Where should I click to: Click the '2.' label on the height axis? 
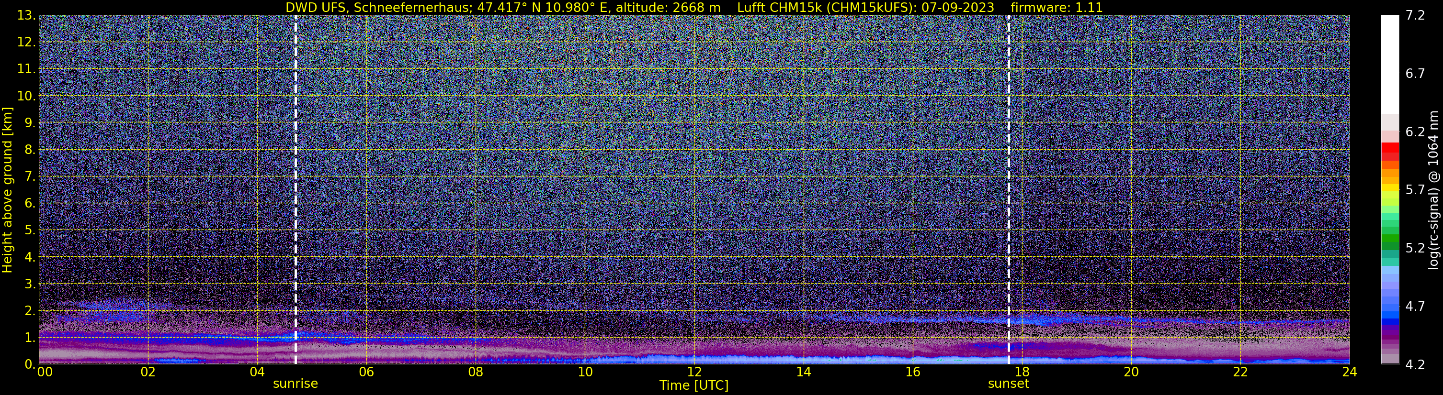(30, 311)
